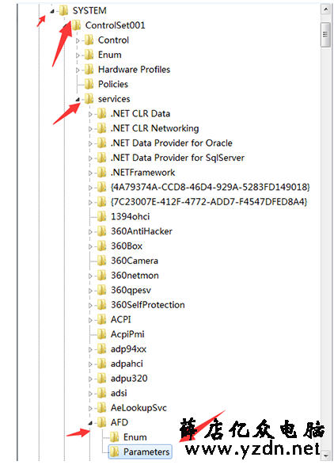
Task: Collapse the services tree node
Action: coord(78,100)
